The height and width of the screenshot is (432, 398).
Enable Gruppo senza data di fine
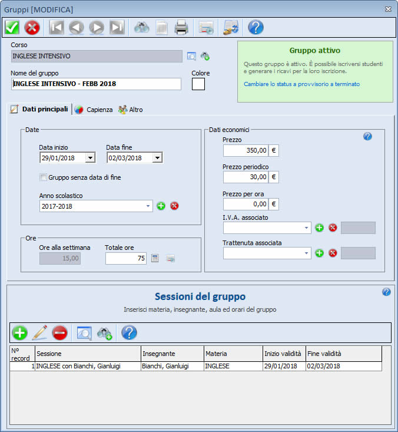43,177
